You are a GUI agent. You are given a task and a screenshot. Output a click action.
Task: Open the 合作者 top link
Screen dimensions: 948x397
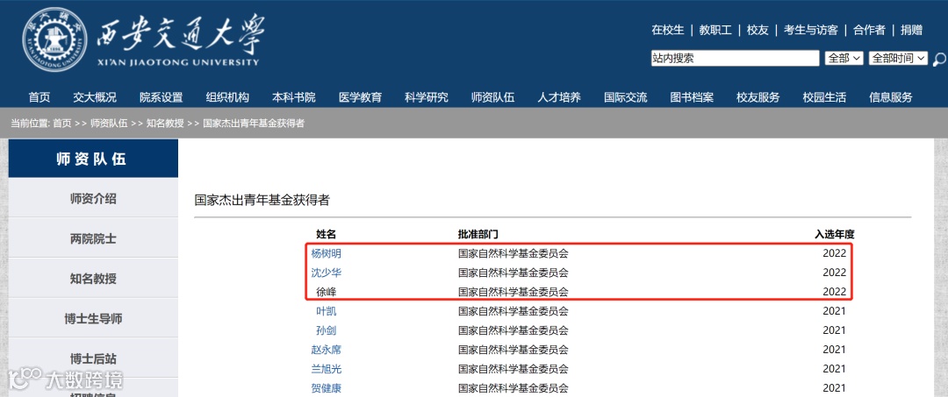[869, 30]
